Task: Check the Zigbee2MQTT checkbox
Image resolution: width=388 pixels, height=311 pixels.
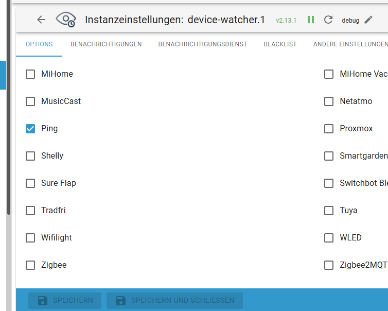Action: [x=329, y=265]
